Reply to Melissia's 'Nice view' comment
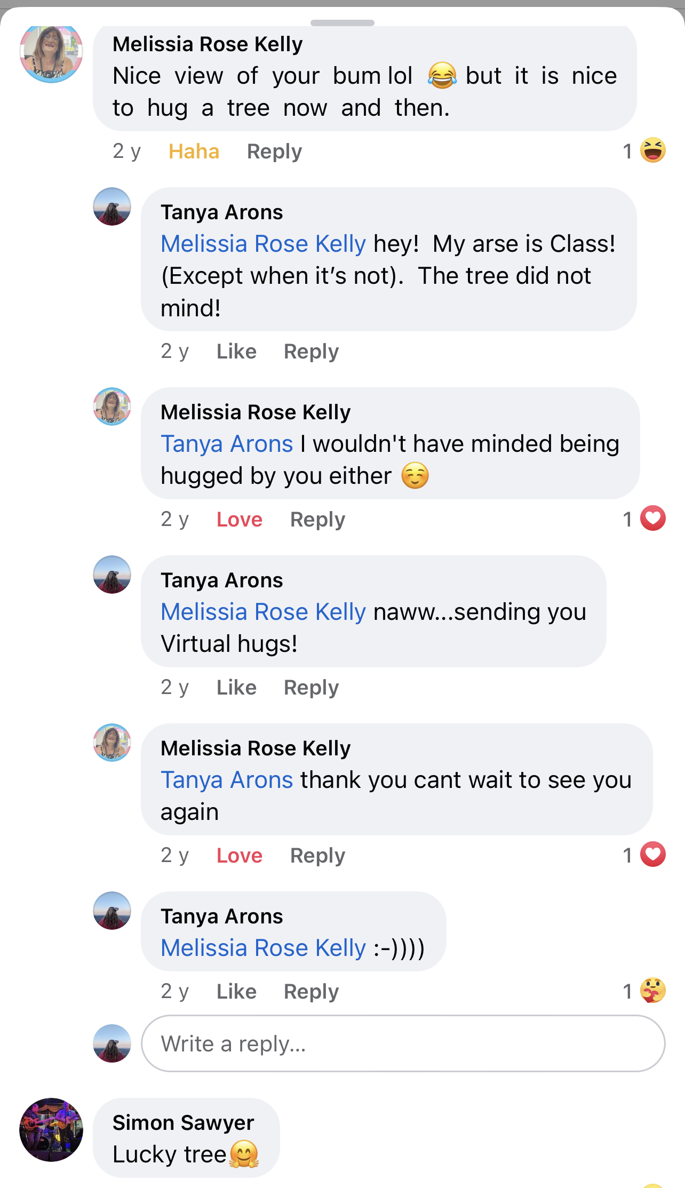Screen dimensions: 685x1188 point(274,152)
